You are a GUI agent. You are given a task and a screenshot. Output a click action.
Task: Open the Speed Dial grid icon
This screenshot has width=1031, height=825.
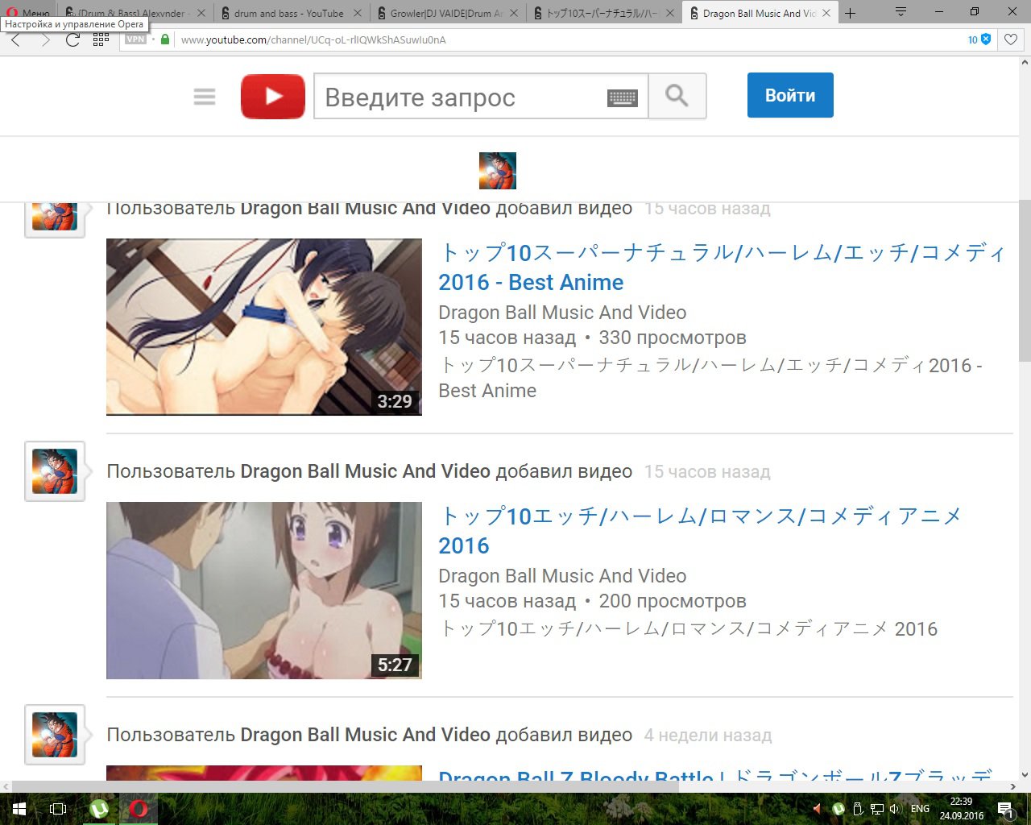[x=101, y=39]
